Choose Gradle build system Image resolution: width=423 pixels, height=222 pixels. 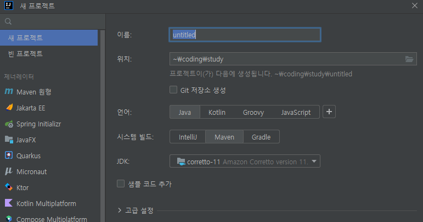(x=261, y=137)
